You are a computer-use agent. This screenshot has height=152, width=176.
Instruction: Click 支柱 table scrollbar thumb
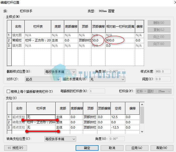click(142, 115)
